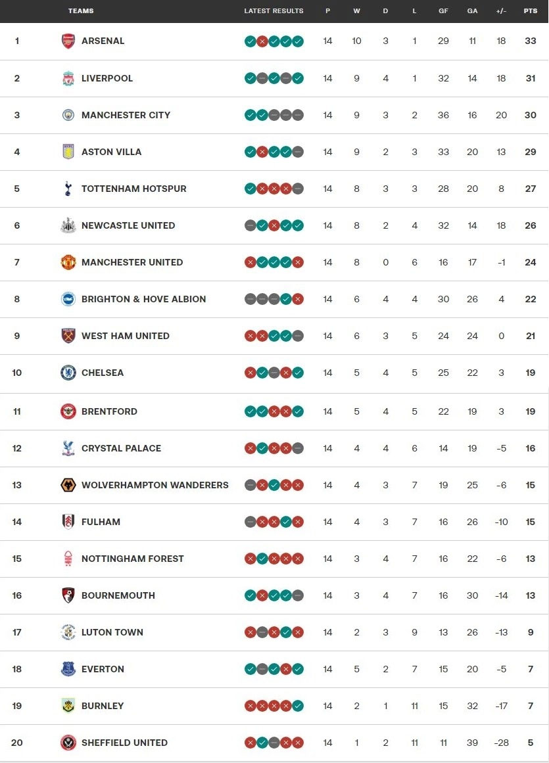Select the Wolverhampton Wanderers wolf crest
549x763 pixels.
68,485
